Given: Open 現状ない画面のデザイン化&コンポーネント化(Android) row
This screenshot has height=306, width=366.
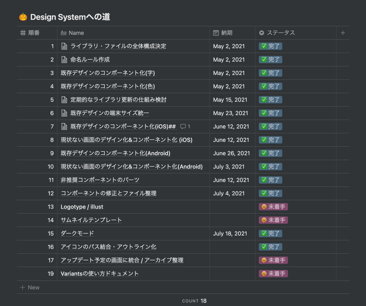Looking at the screenshot, I should tap(132, 167).
